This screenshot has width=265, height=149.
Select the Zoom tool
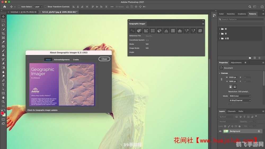pyautogui.click(x=3, y=102)
